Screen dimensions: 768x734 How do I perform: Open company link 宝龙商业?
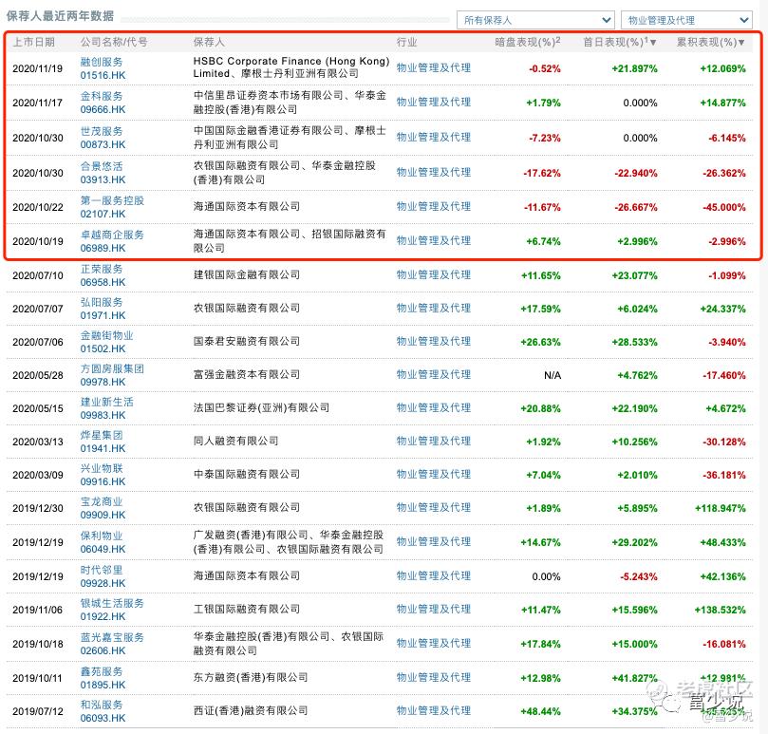point(102,501)
